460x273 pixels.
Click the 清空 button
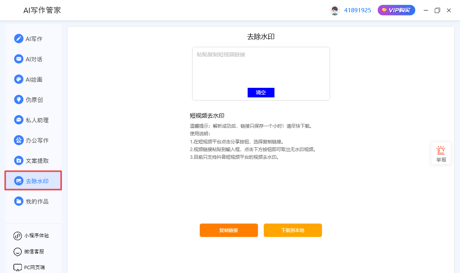click(261, 92)
